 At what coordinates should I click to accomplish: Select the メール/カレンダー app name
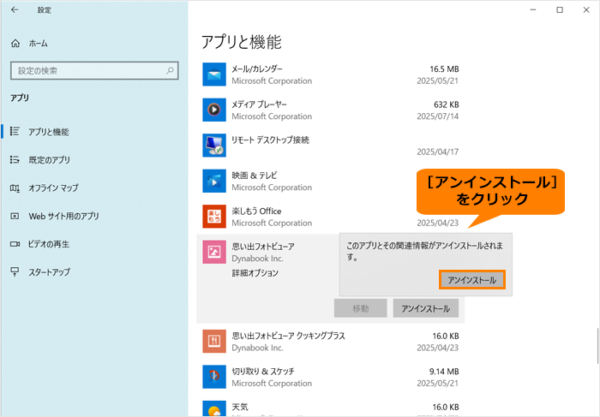coord(257,69)
